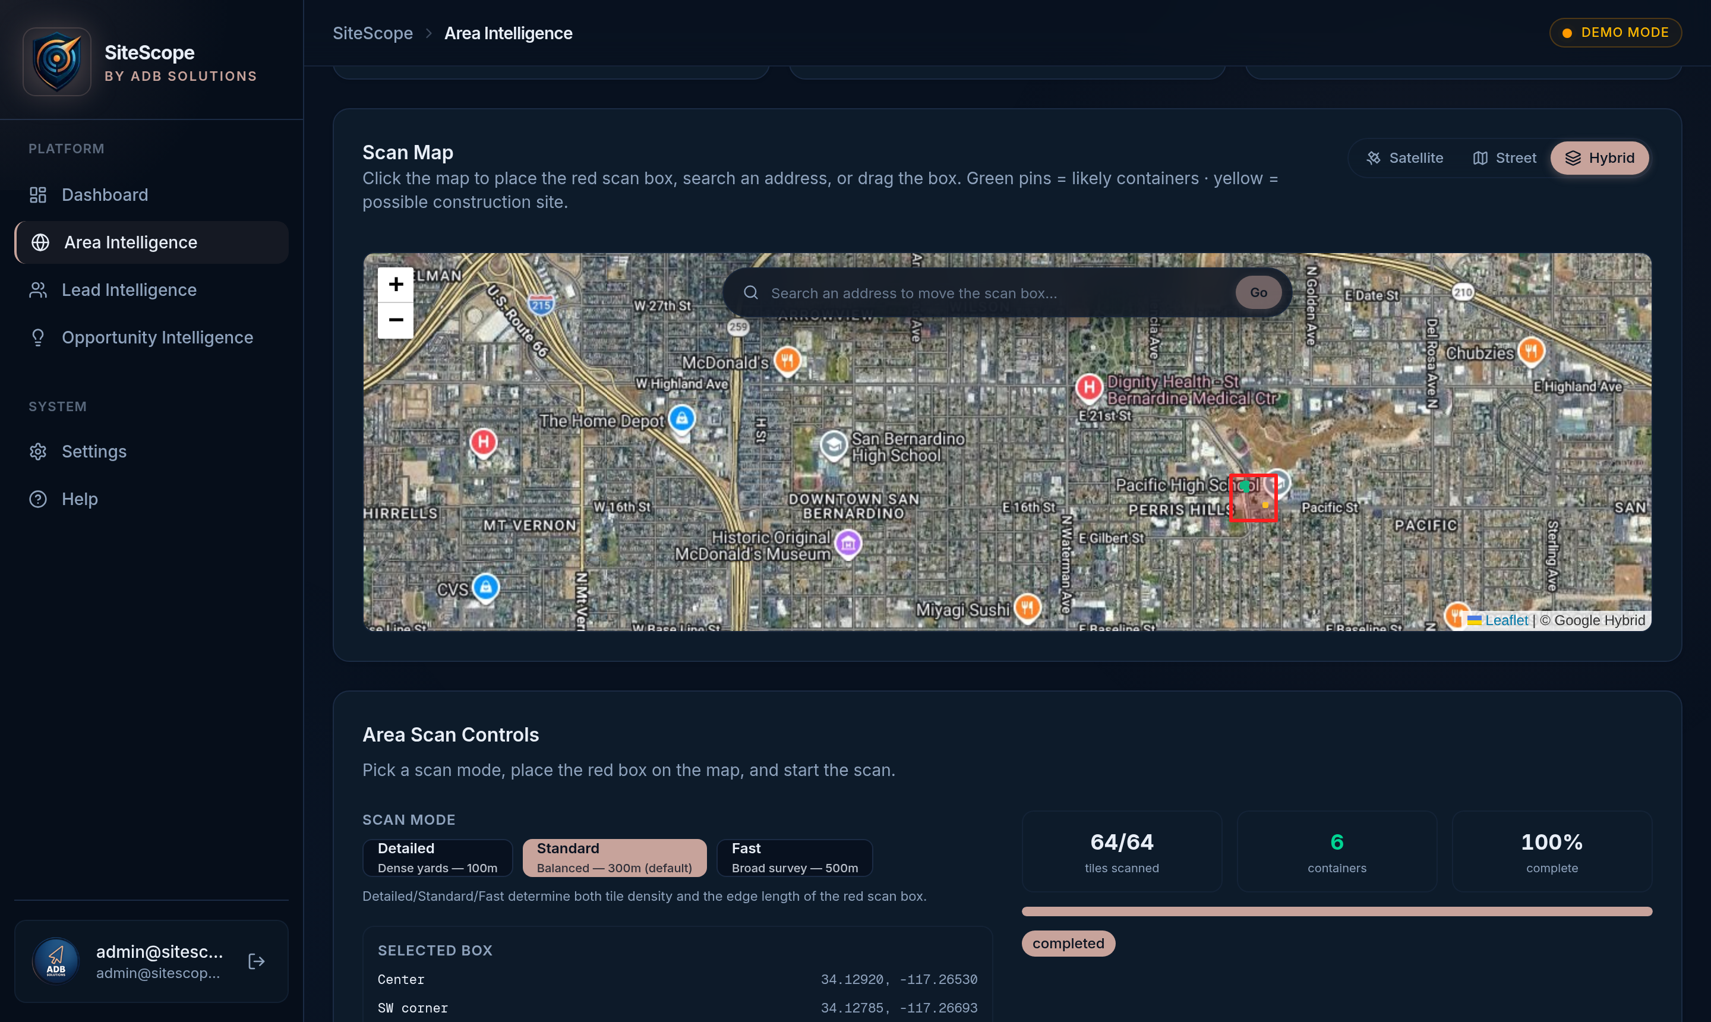Switch map to Satellite view
This screenshot has height=1022, width=1711.
click(x=1404, y=157)
